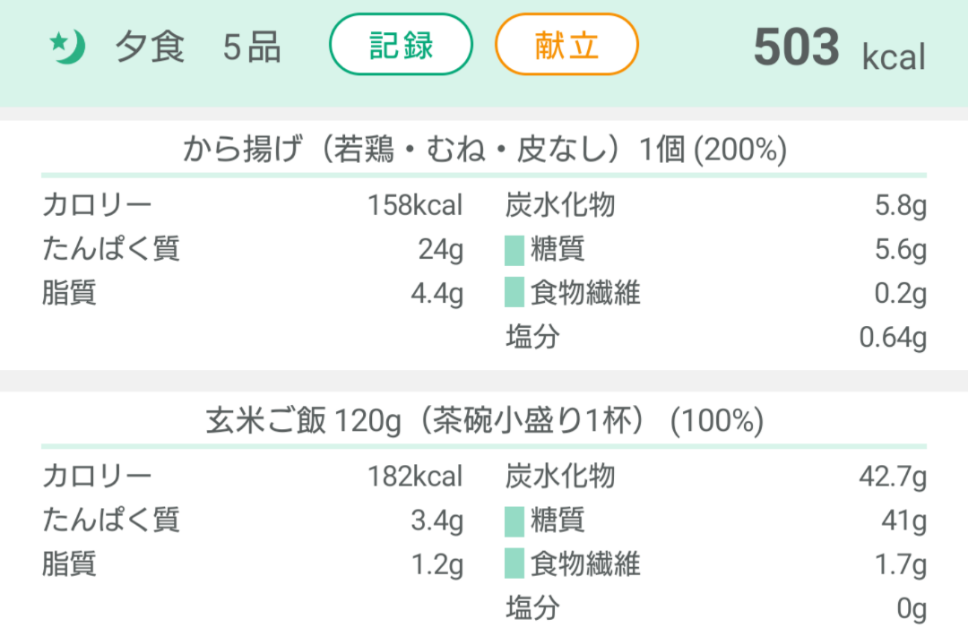Click the green indicator next to 玄米ご飯 食物繊維
Image resolution: width=968 pixels, height=628 pixels.
515,564
